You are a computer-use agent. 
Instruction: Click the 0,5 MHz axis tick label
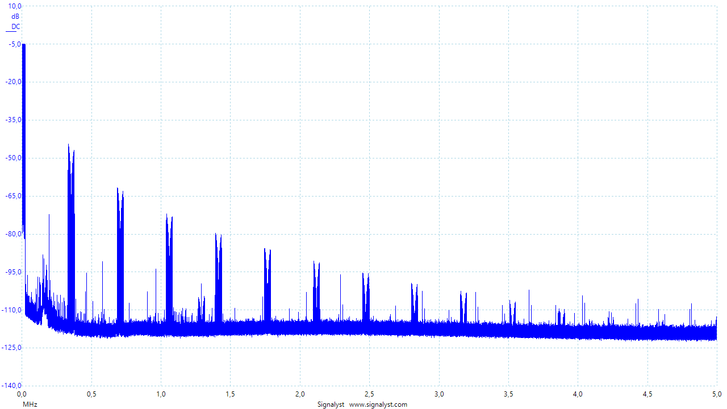pyautogui.click(x=91, y=394)
